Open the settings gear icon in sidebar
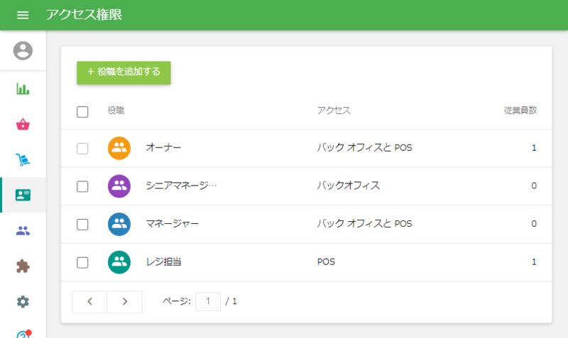The height and width of the screenshot is (338, 568). pos(23,302)
